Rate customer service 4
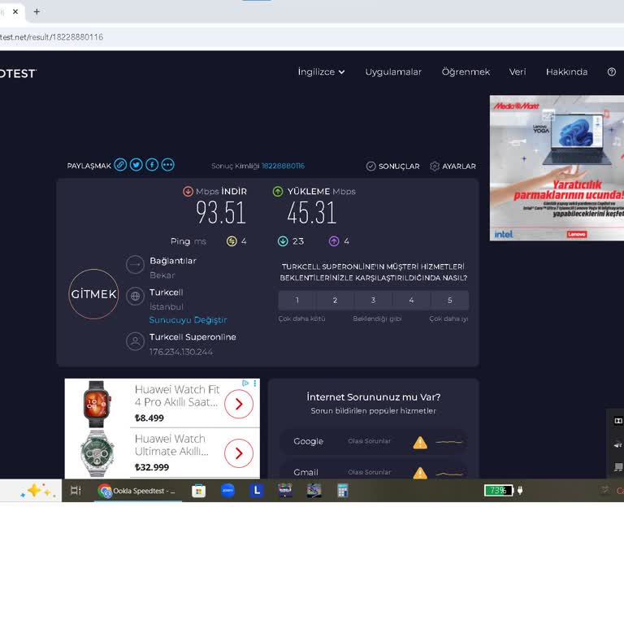 coord(411,301)
